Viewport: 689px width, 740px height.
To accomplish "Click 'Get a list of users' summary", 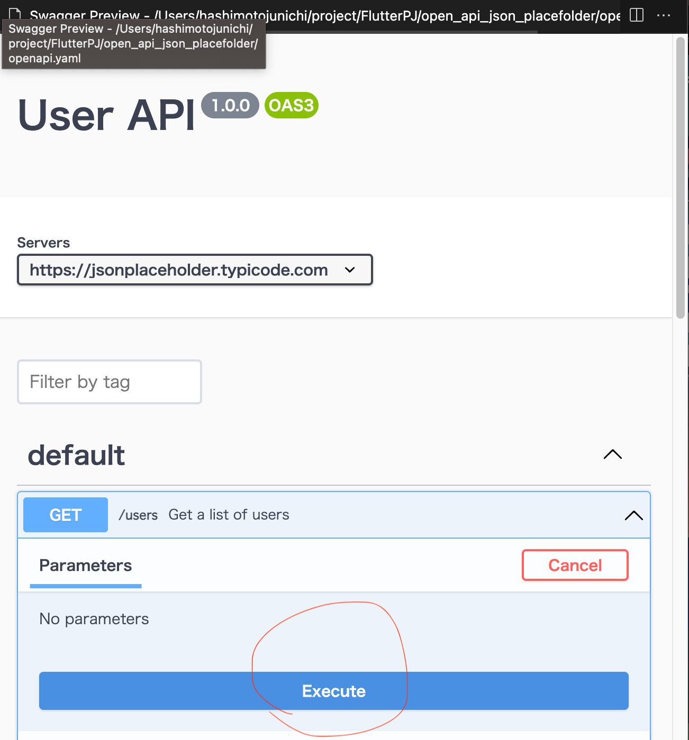I will tap(229, 515).
